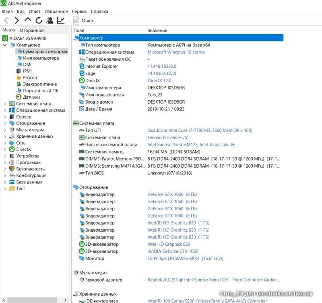Select the highlighted Компьютер header row
The image size is (322, 303).
point(178,38)
